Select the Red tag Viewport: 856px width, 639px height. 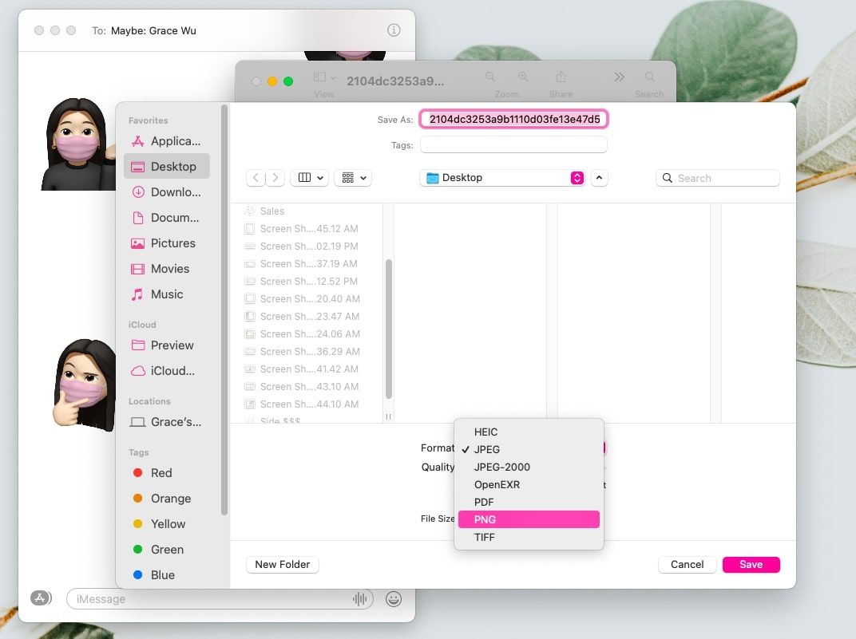pos(167,473)
